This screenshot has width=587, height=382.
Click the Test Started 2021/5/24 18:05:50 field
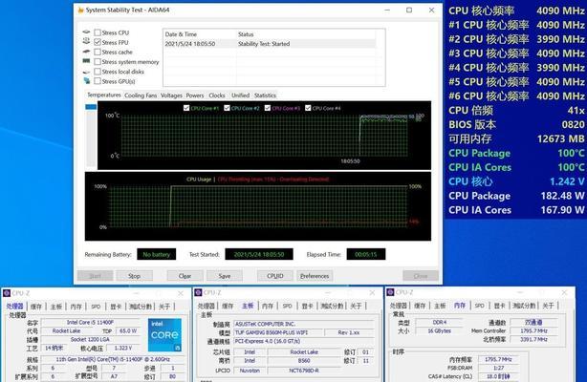point(259,254)
